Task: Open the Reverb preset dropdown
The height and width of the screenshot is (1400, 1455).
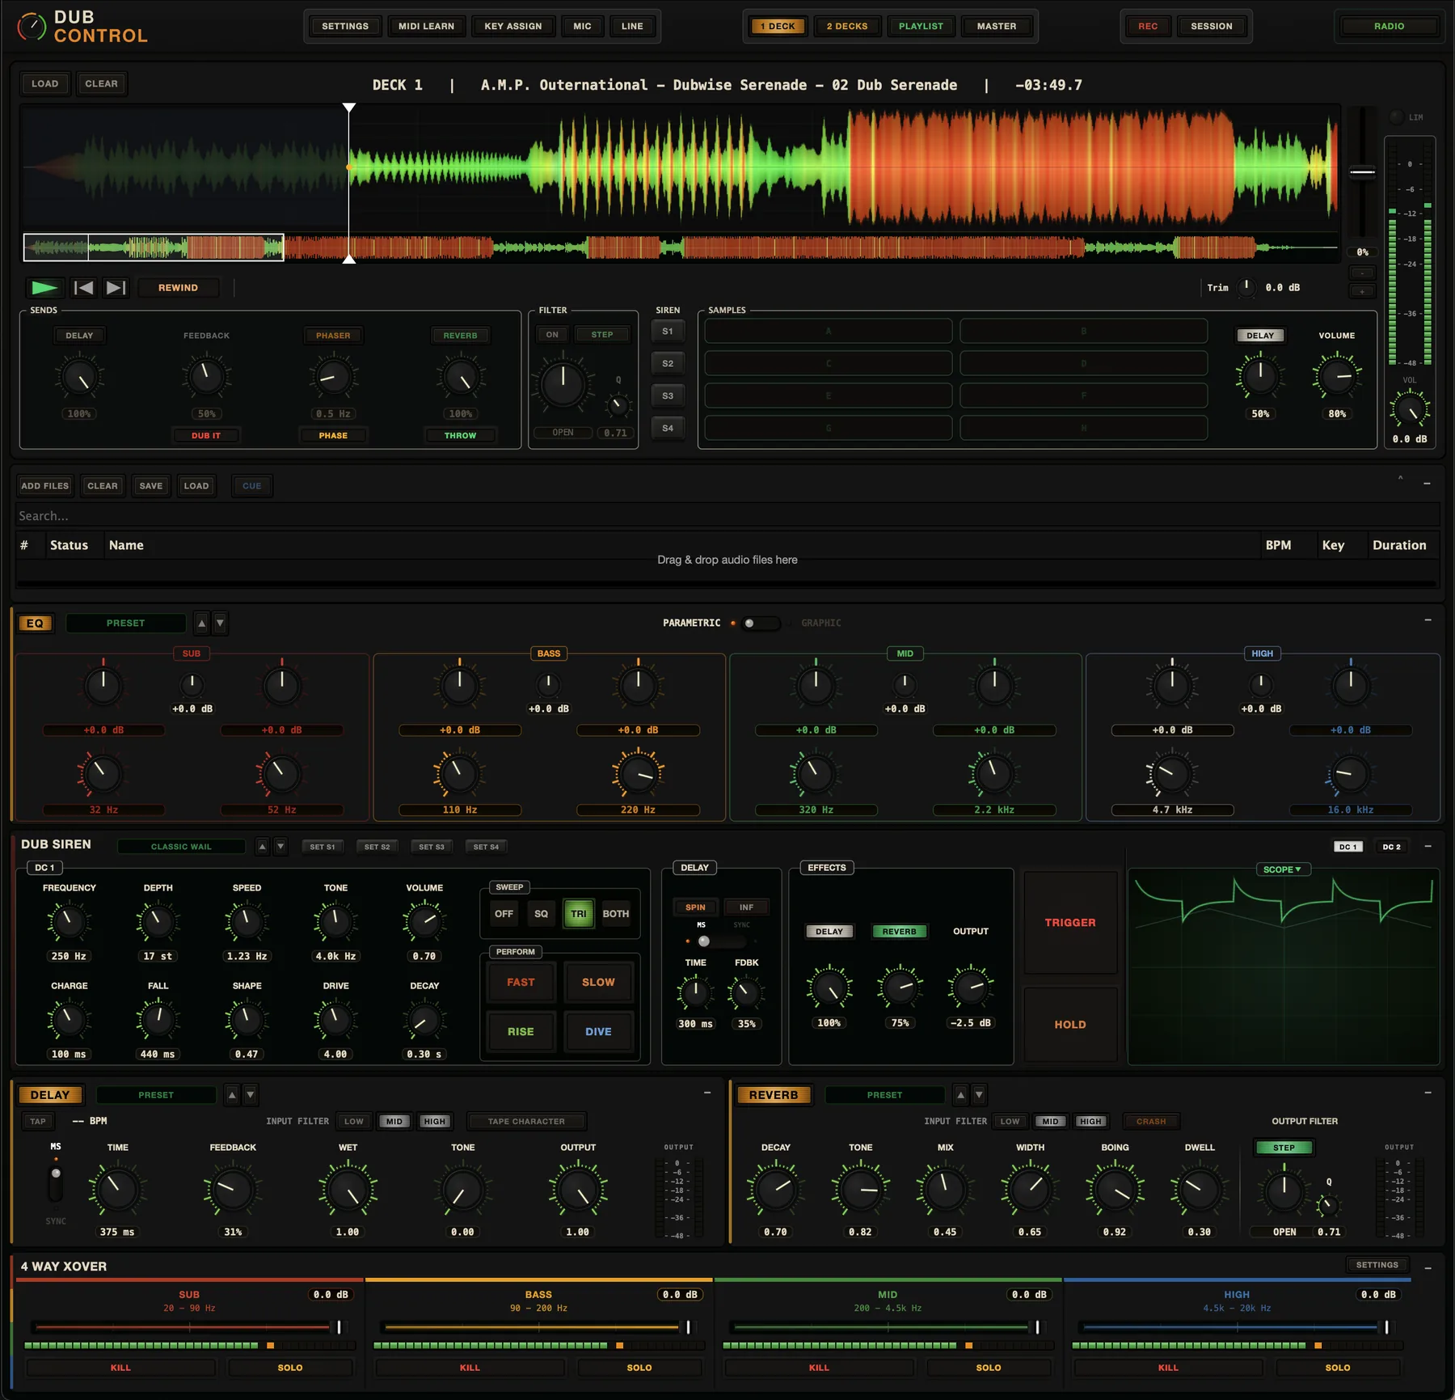Action: click(884, 1095)
